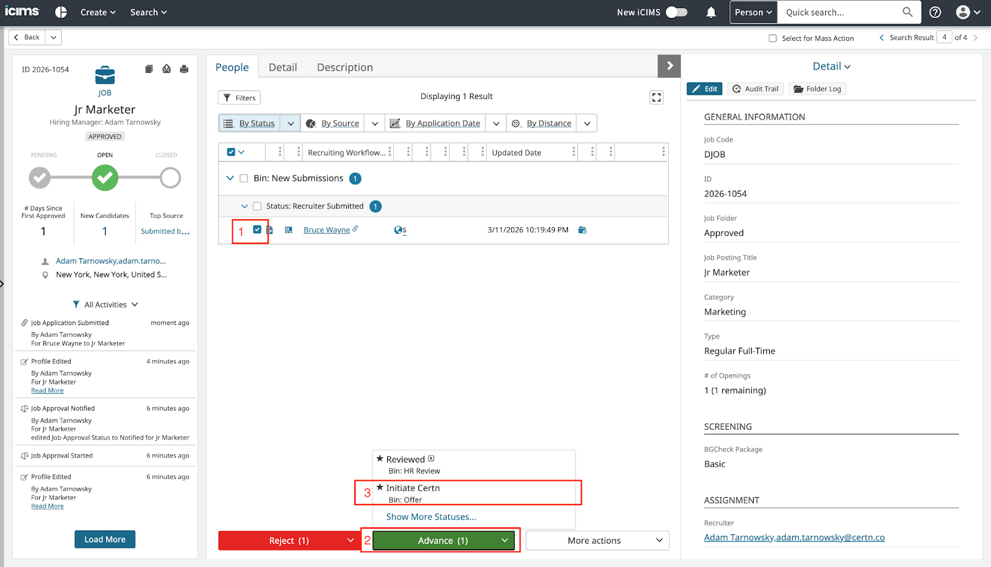Click the notification bell icon
Viewport: 991px width, 567px height.
(711, 12)
